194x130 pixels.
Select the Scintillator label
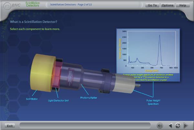32,99
